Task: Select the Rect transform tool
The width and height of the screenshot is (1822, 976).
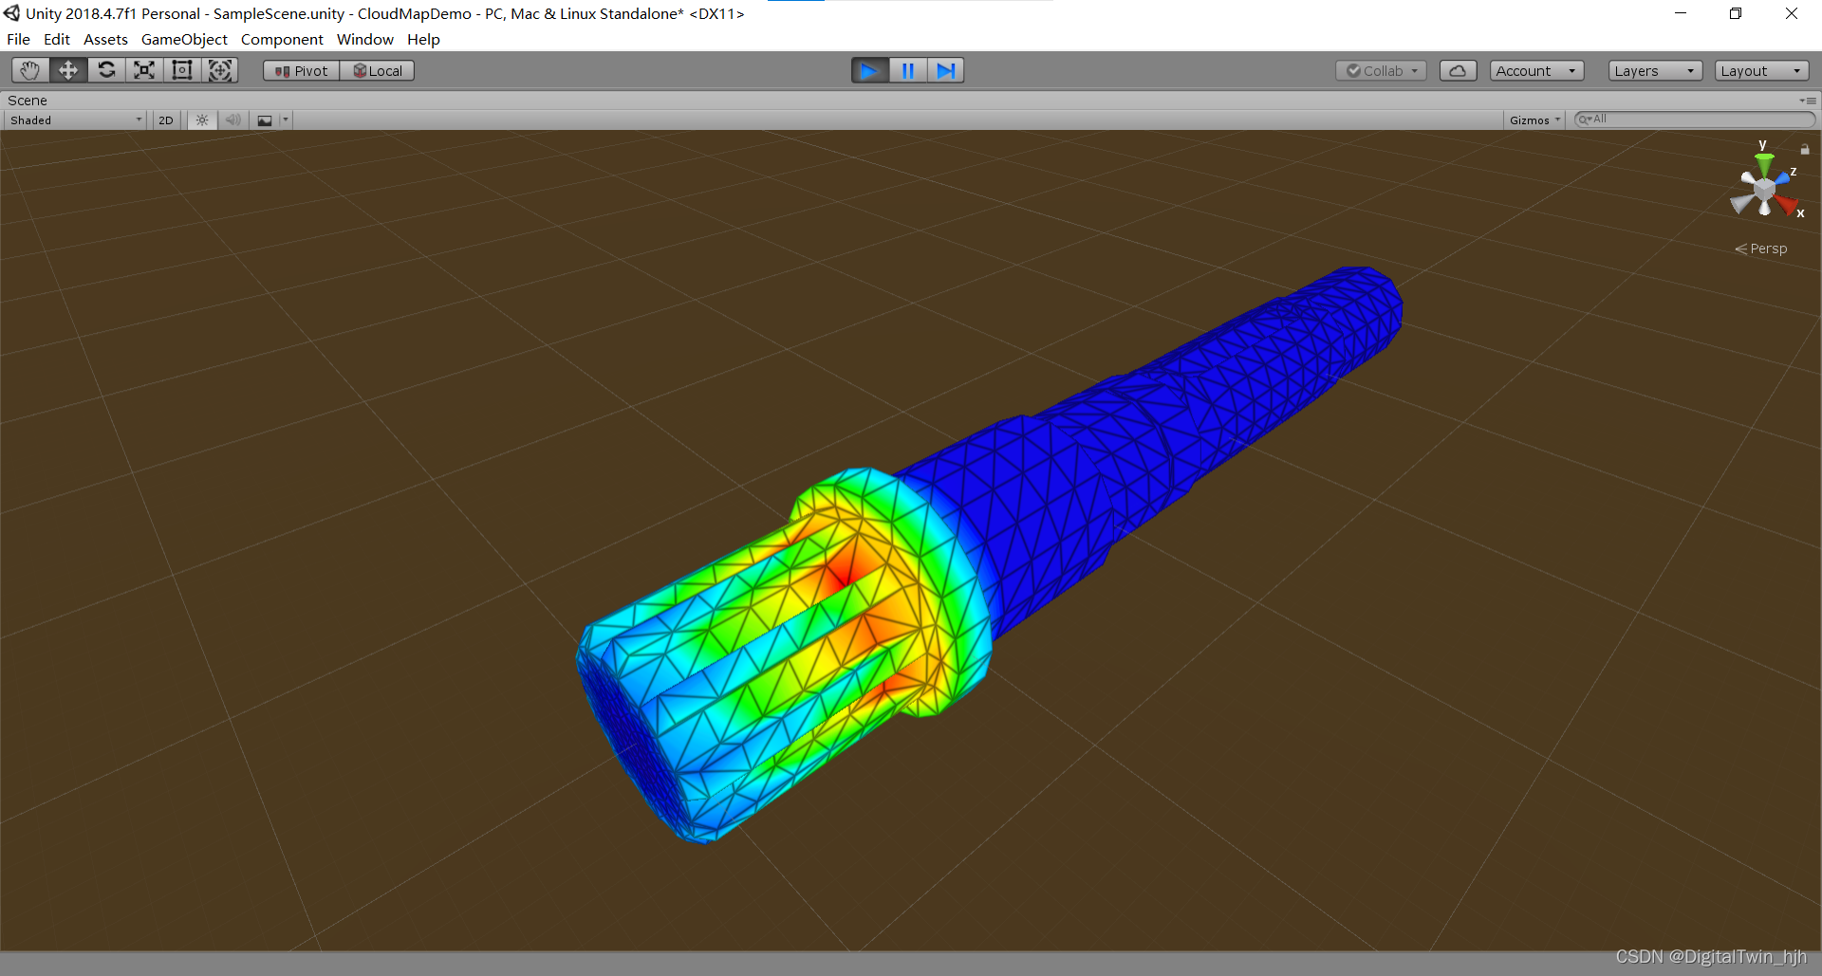Action: (x=182, y=70)
